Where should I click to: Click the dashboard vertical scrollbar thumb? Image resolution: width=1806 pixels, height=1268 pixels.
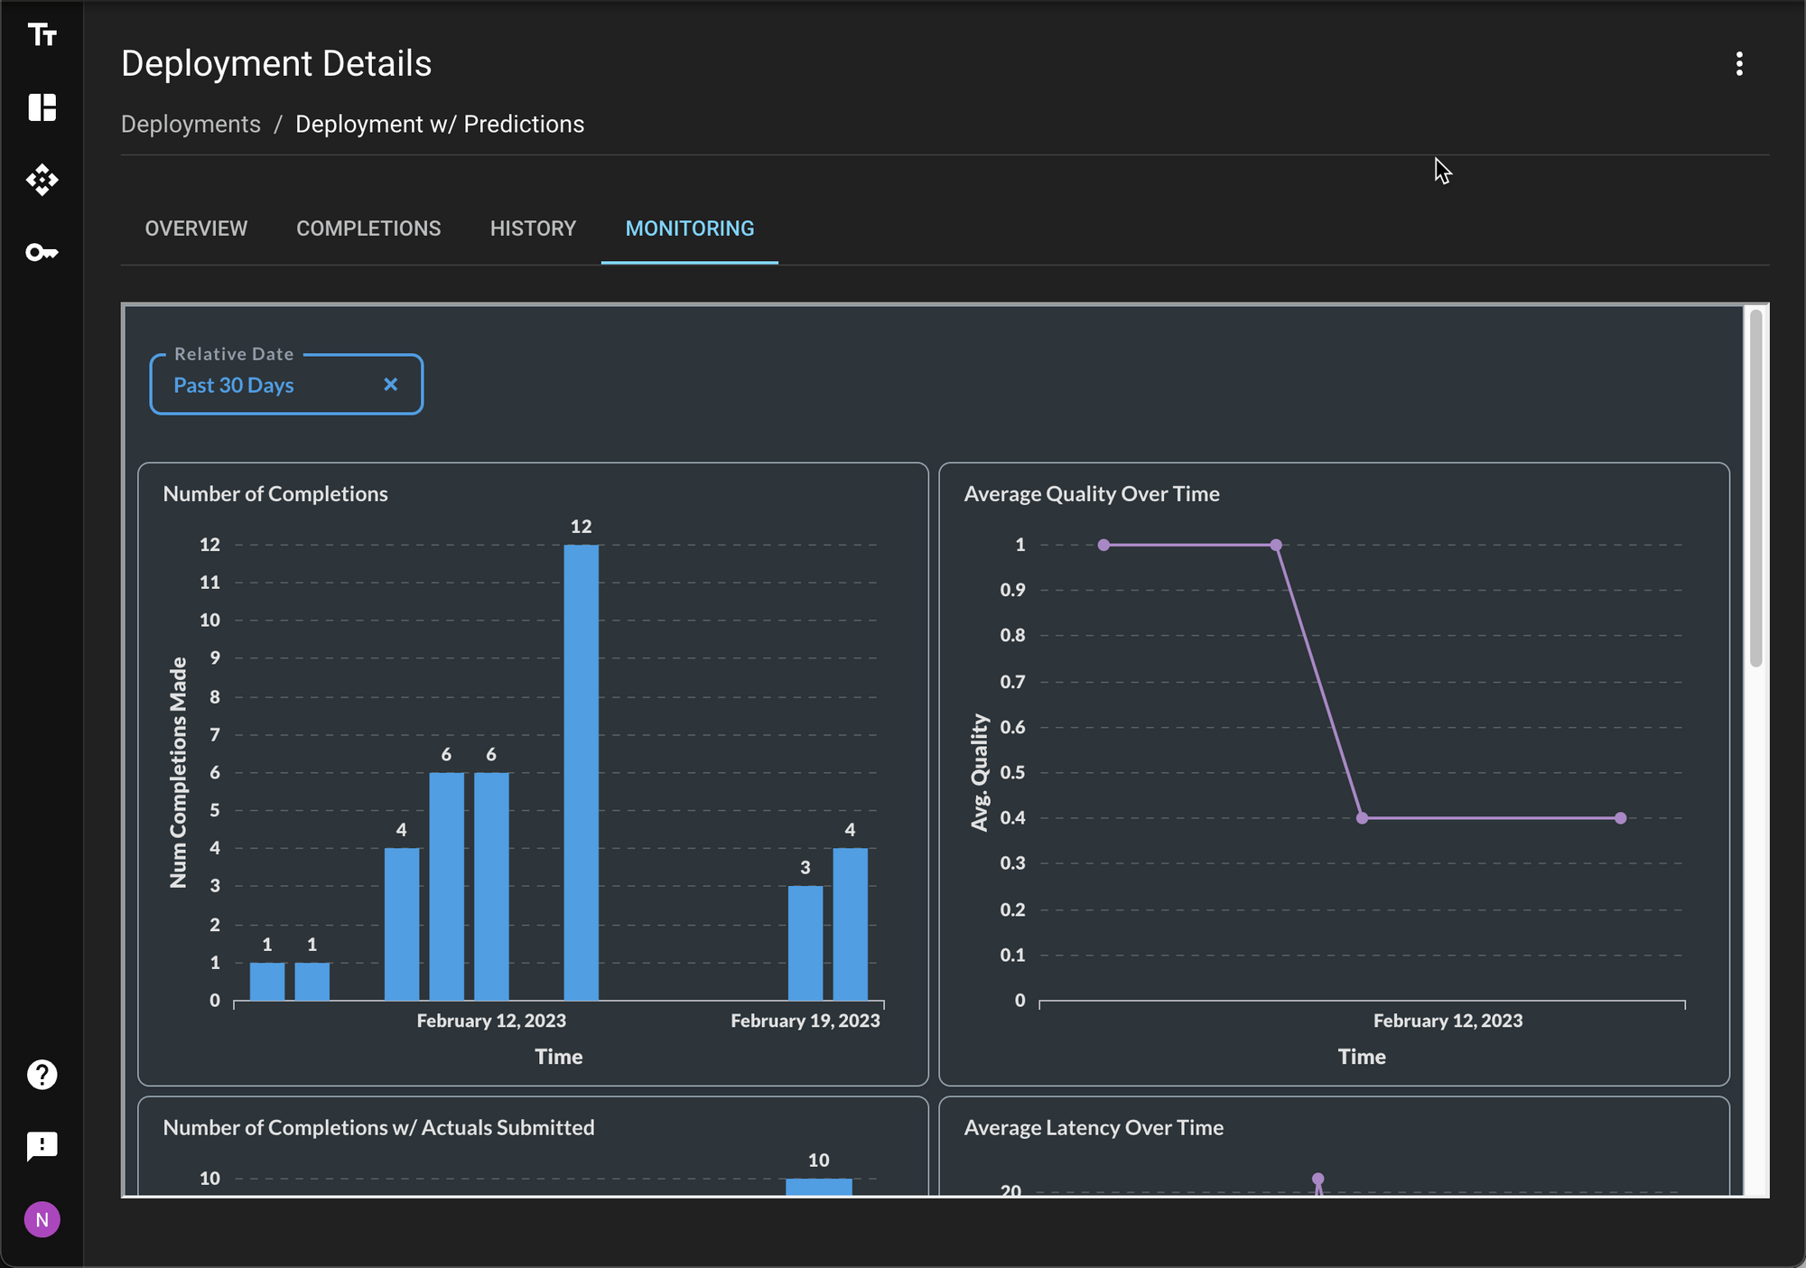(x=1755, y=488)
